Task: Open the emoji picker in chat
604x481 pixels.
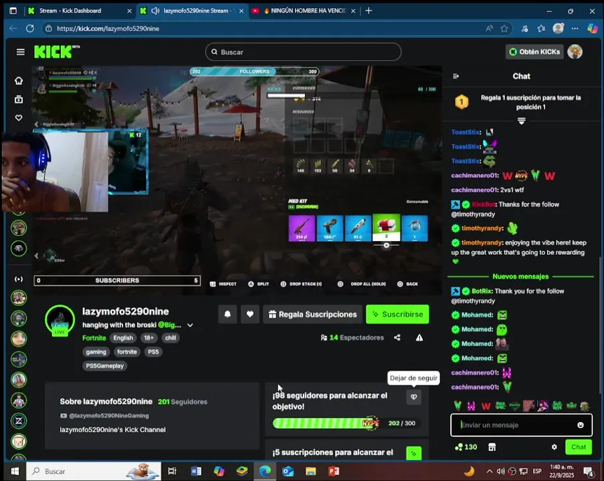Action: [x=581, y=425]
